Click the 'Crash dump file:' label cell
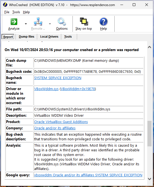Viewport: 154px width, 187px height. tap(19, 63)
